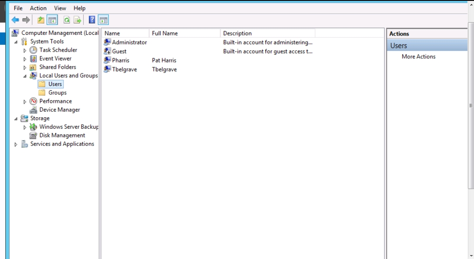Expand the Shared Folders node

pyautogui.click(x=25, y=68)
